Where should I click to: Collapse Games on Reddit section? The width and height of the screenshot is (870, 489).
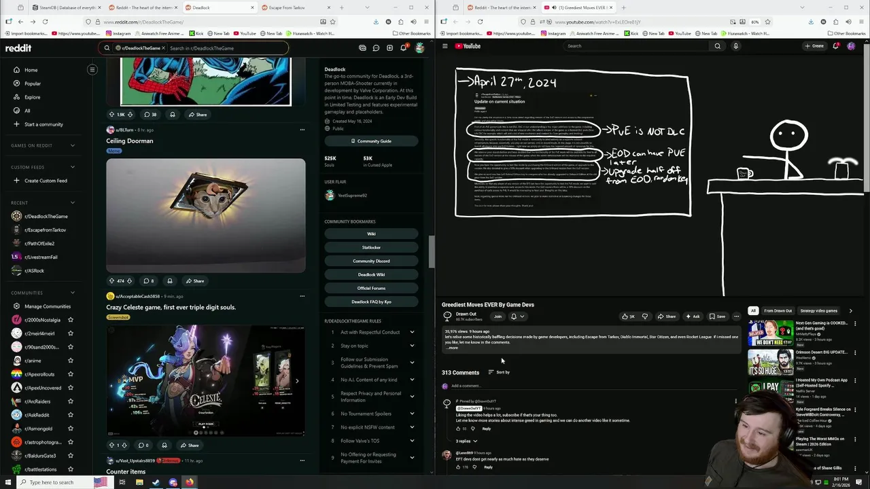pos(72,145)
